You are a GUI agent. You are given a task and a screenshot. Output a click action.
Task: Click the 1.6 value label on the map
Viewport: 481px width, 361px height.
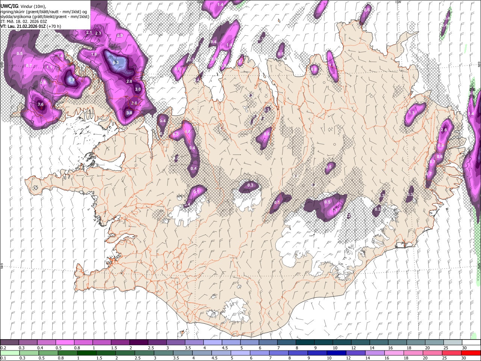pyautogui.click(x=94, y=54)
